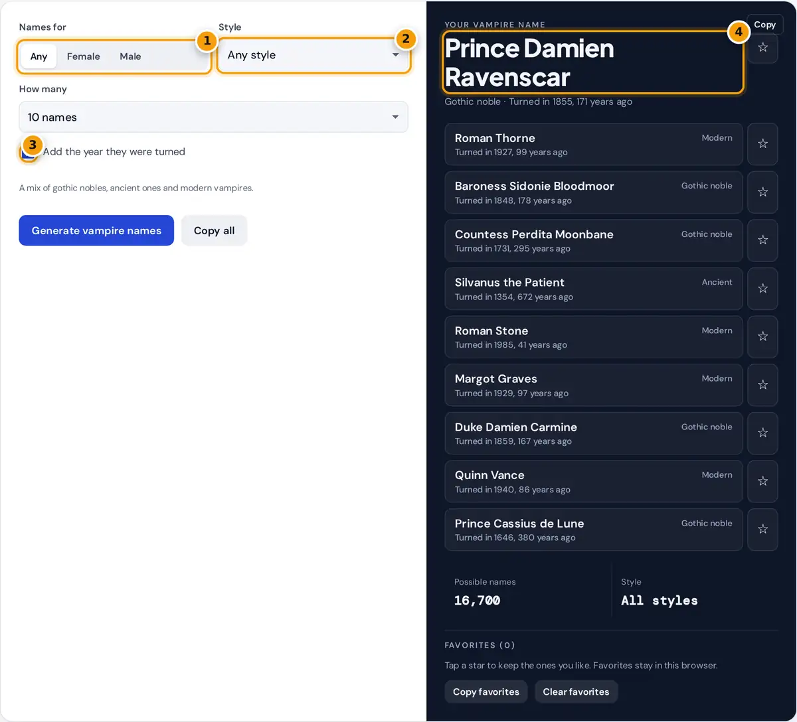Open the 10 names dropdown
The image size is (797, 722).
(213, 117)
